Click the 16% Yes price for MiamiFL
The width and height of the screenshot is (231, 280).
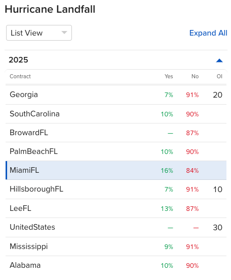click(167, 171)
